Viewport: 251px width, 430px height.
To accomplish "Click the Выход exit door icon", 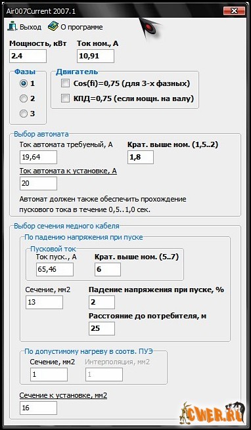I will (12, 26).
